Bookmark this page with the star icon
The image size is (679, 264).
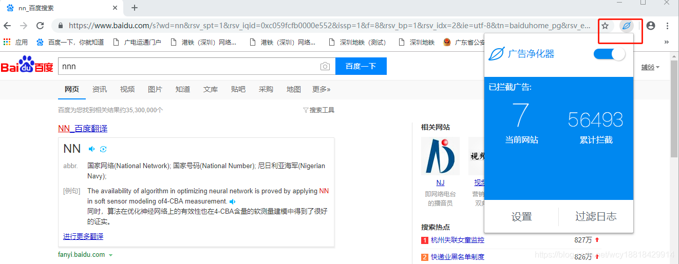pos(605,26)
